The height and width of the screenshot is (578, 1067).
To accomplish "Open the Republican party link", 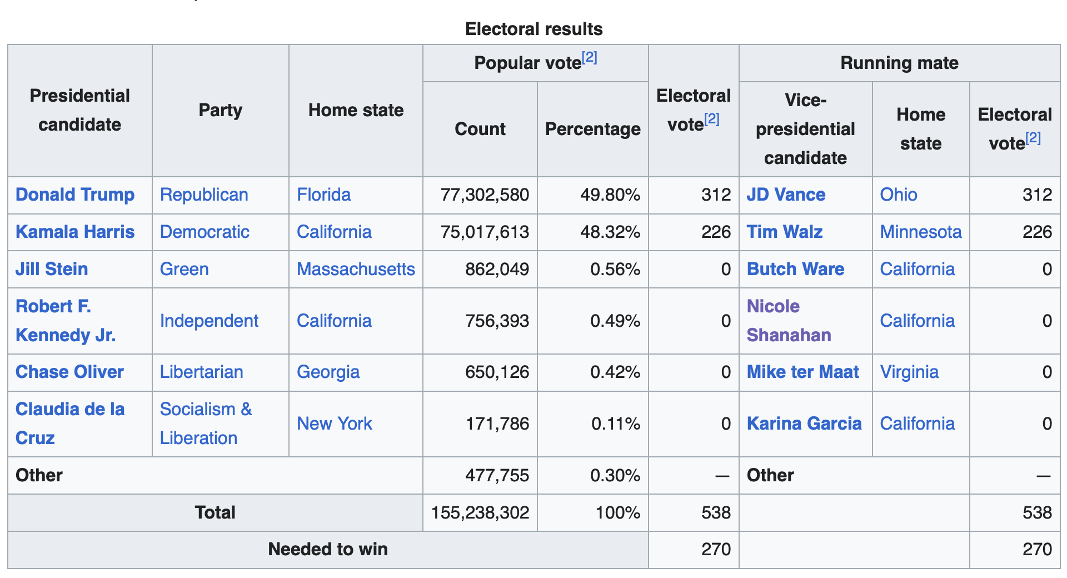I will click(204, 195).
